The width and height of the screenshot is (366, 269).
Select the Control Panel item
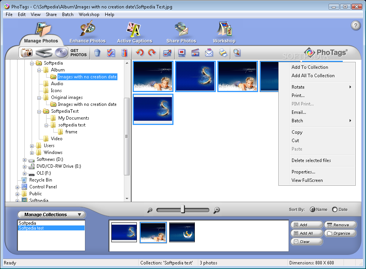43,187
